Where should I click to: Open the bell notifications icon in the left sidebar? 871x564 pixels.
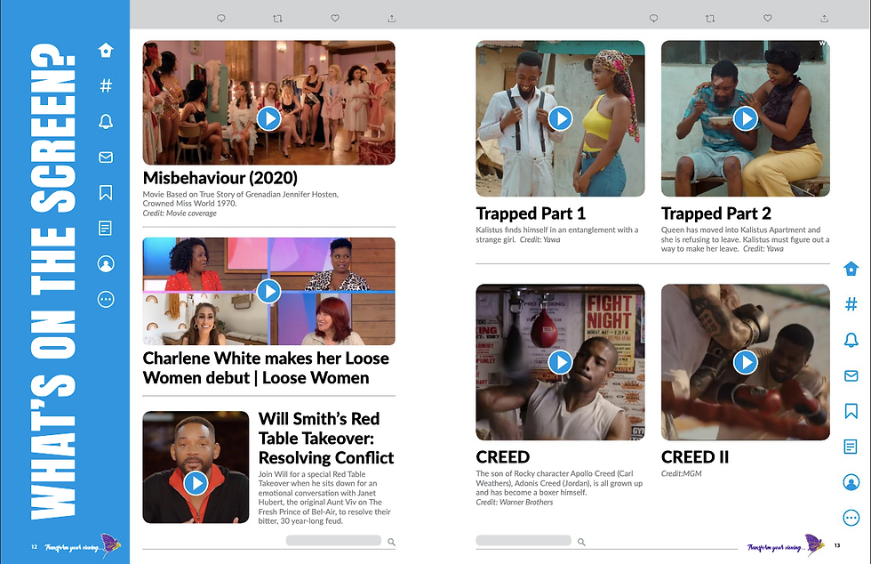coord(106,121)
